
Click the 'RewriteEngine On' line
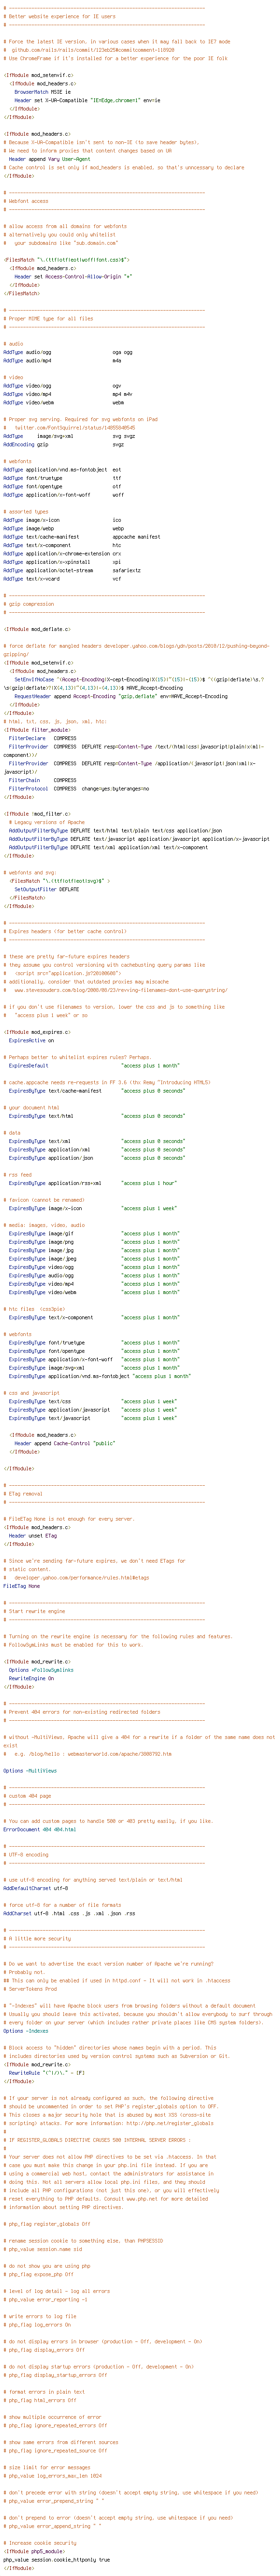click(32, 1678)
